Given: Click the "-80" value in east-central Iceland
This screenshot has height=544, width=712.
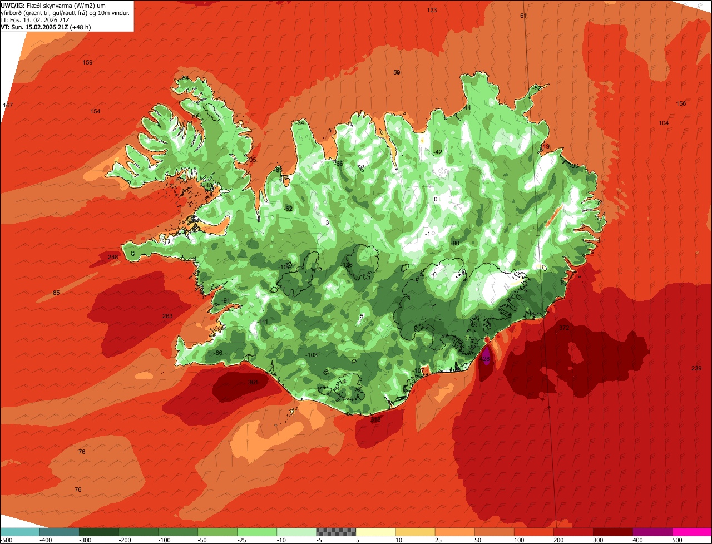Looking at the screenshot, I should 454,243.
